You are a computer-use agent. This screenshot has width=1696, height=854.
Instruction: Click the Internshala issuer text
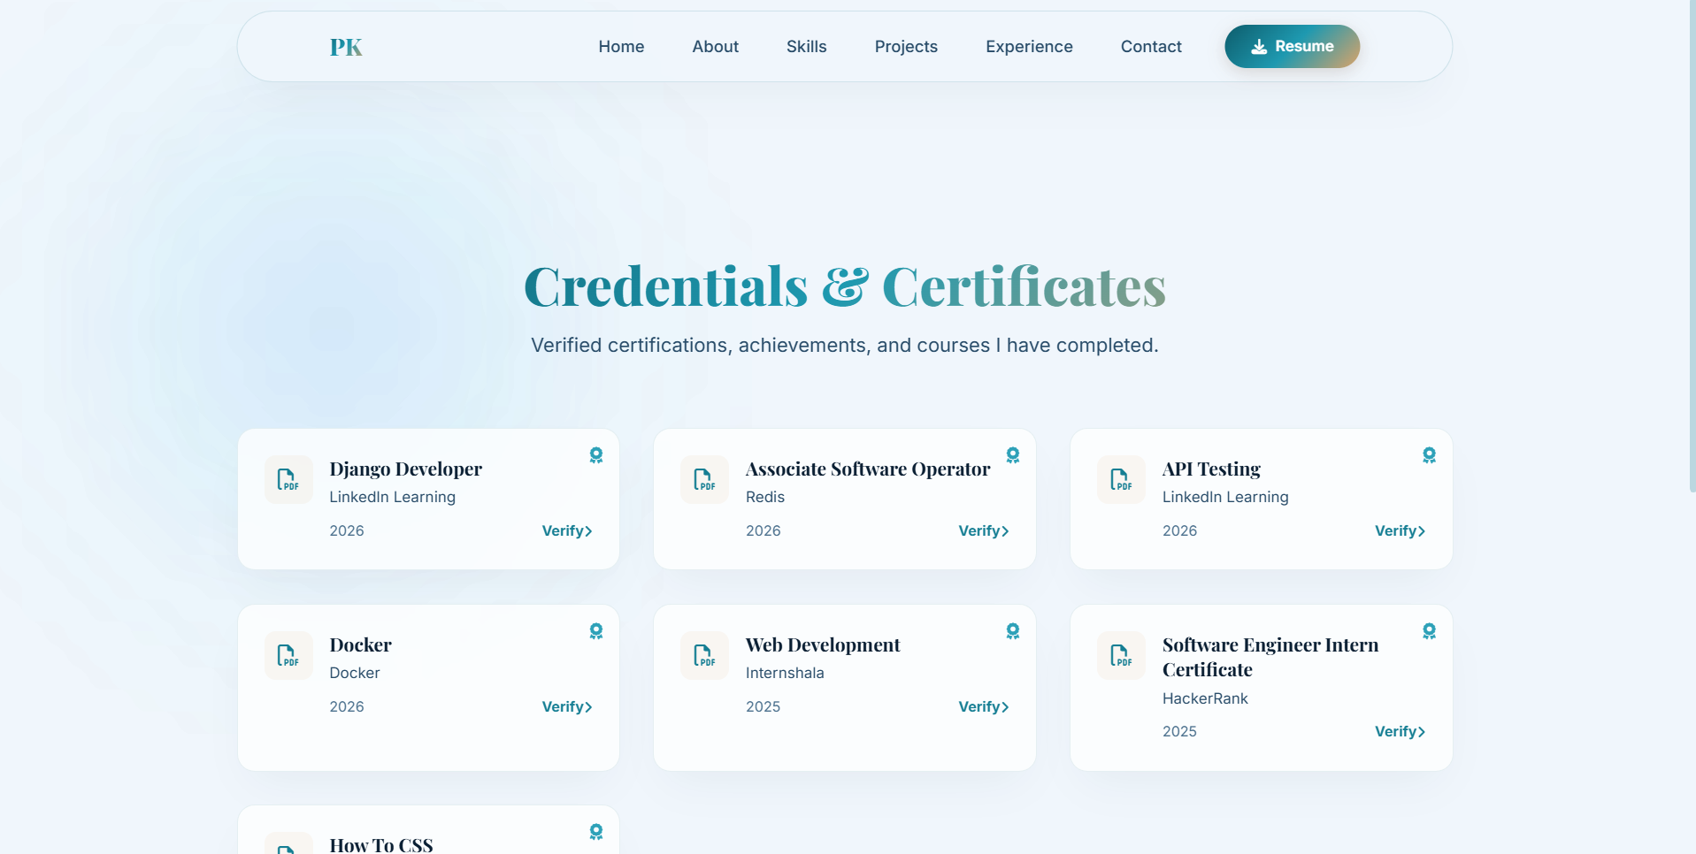pyautogui.click(x=785, y=673)
